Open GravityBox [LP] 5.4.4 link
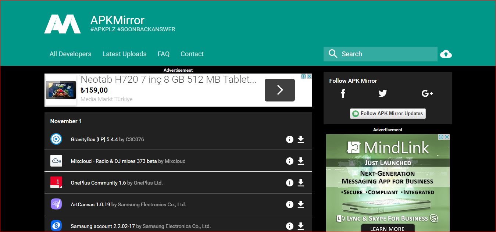Screen dimensions: 496x232 point(94,139)
